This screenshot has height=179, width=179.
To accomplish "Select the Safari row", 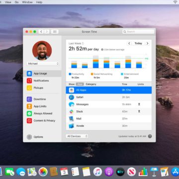I will tap(109, 97).
